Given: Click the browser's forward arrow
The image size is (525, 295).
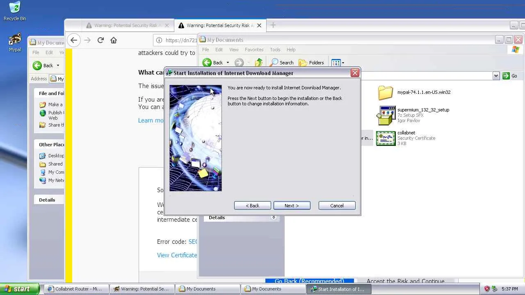Looking at the screenshot, I should [x=87, y=40].
